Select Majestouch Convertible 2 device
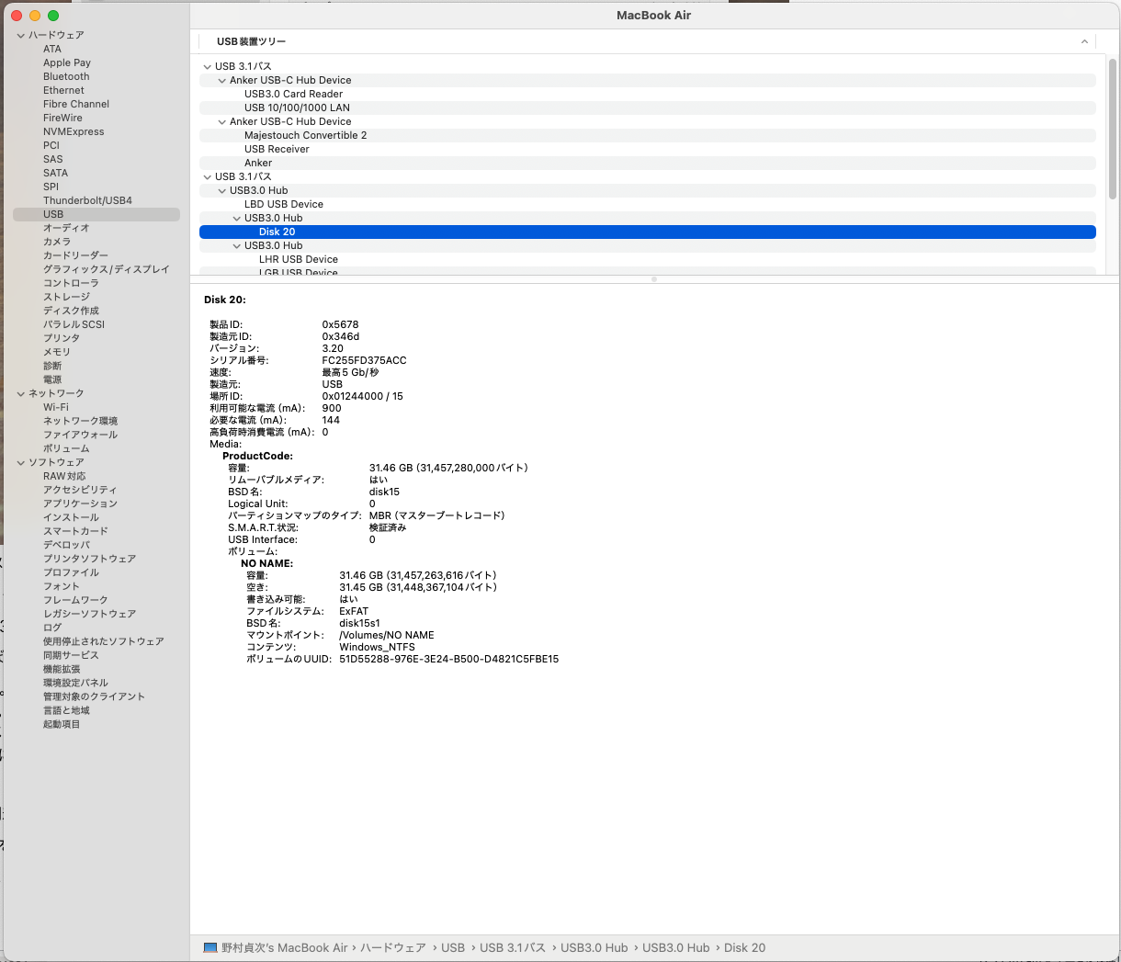Screen dimensions: 1121x962 (x=305, y=135)
